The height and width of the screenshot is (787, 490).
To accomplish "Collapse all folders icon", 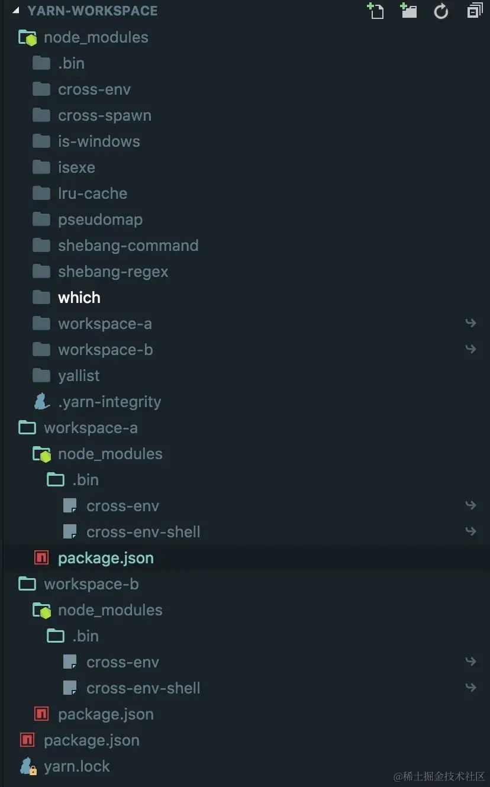I will coord(475,11).
